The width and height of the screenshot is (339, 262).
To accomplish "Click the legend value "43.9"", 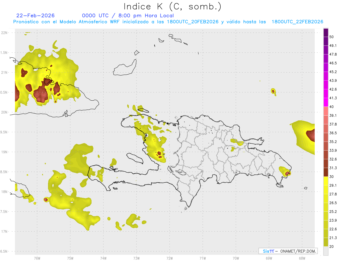I will point(333,81).
